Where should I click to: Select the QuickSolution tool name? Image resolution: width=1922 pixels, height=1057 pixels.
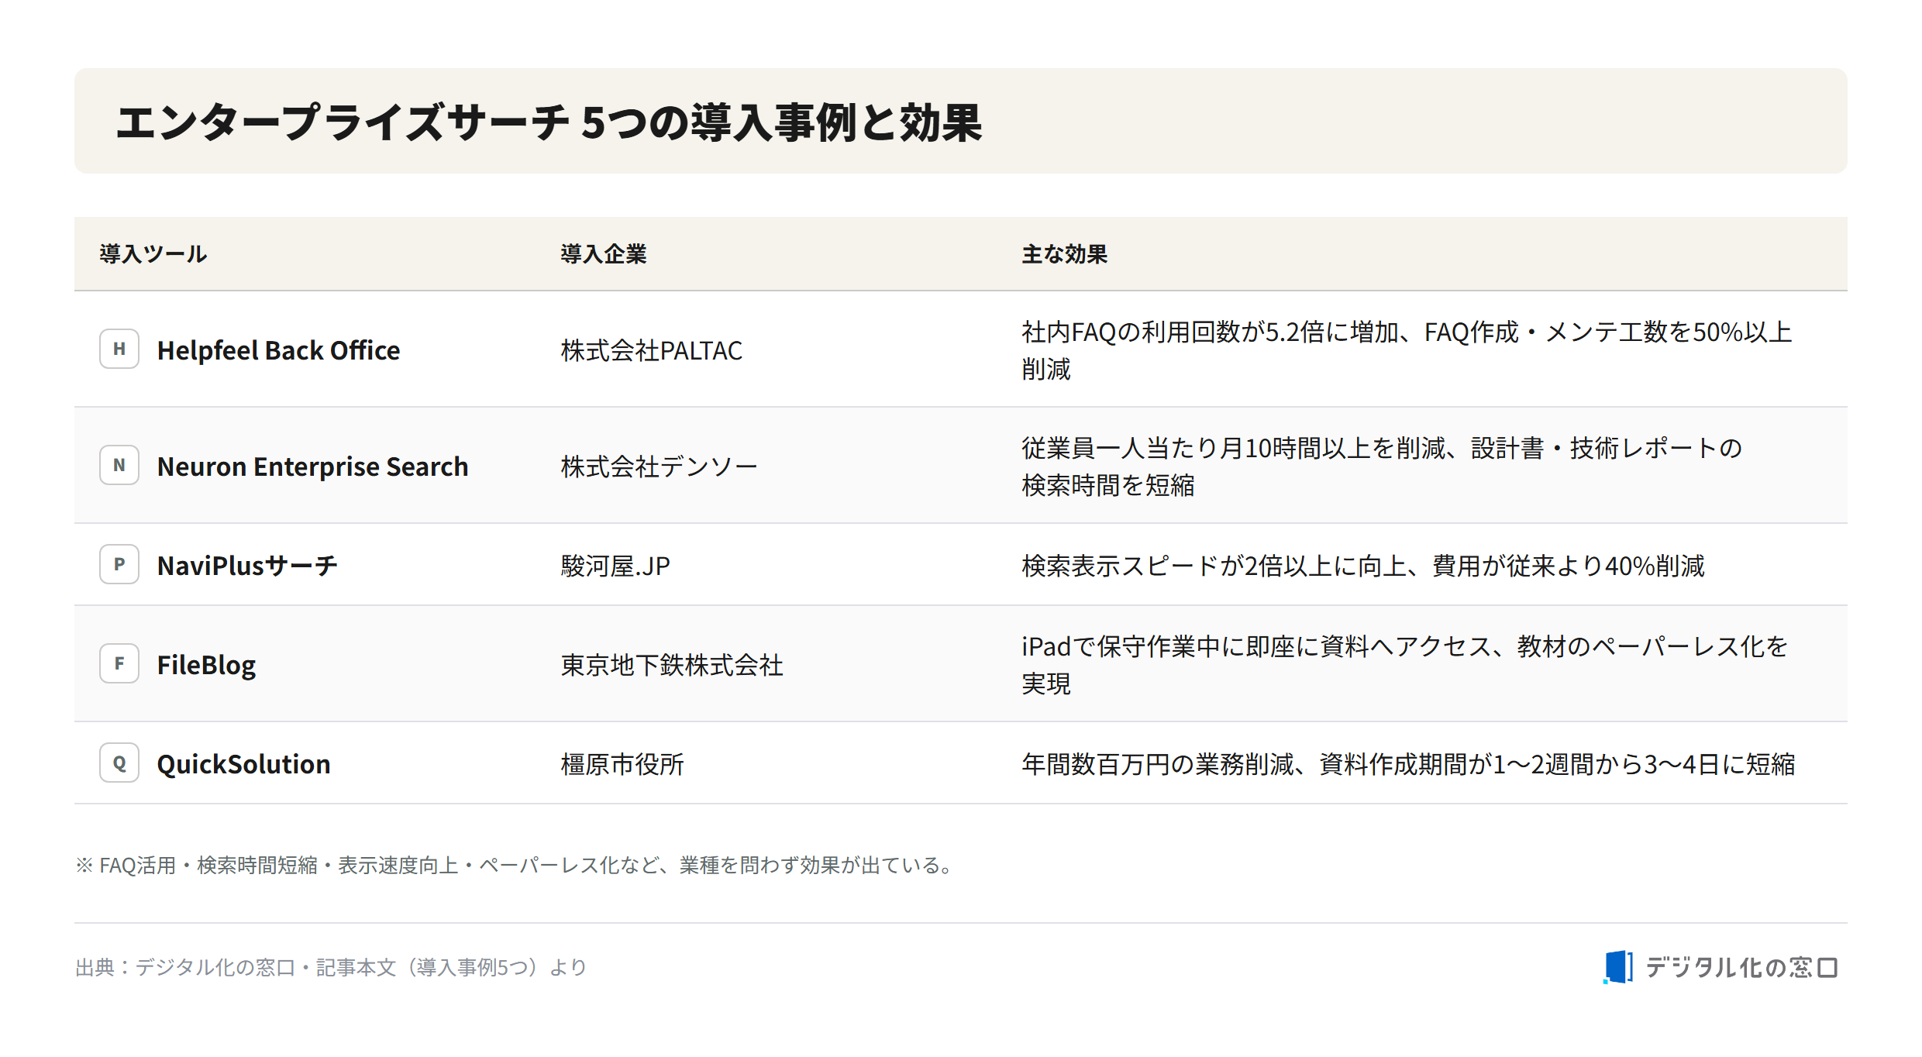tap(244, 764)
